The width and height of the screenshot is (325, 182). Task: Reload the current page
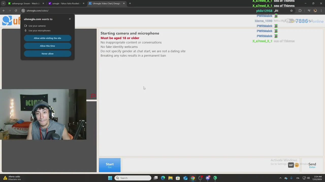16,11
